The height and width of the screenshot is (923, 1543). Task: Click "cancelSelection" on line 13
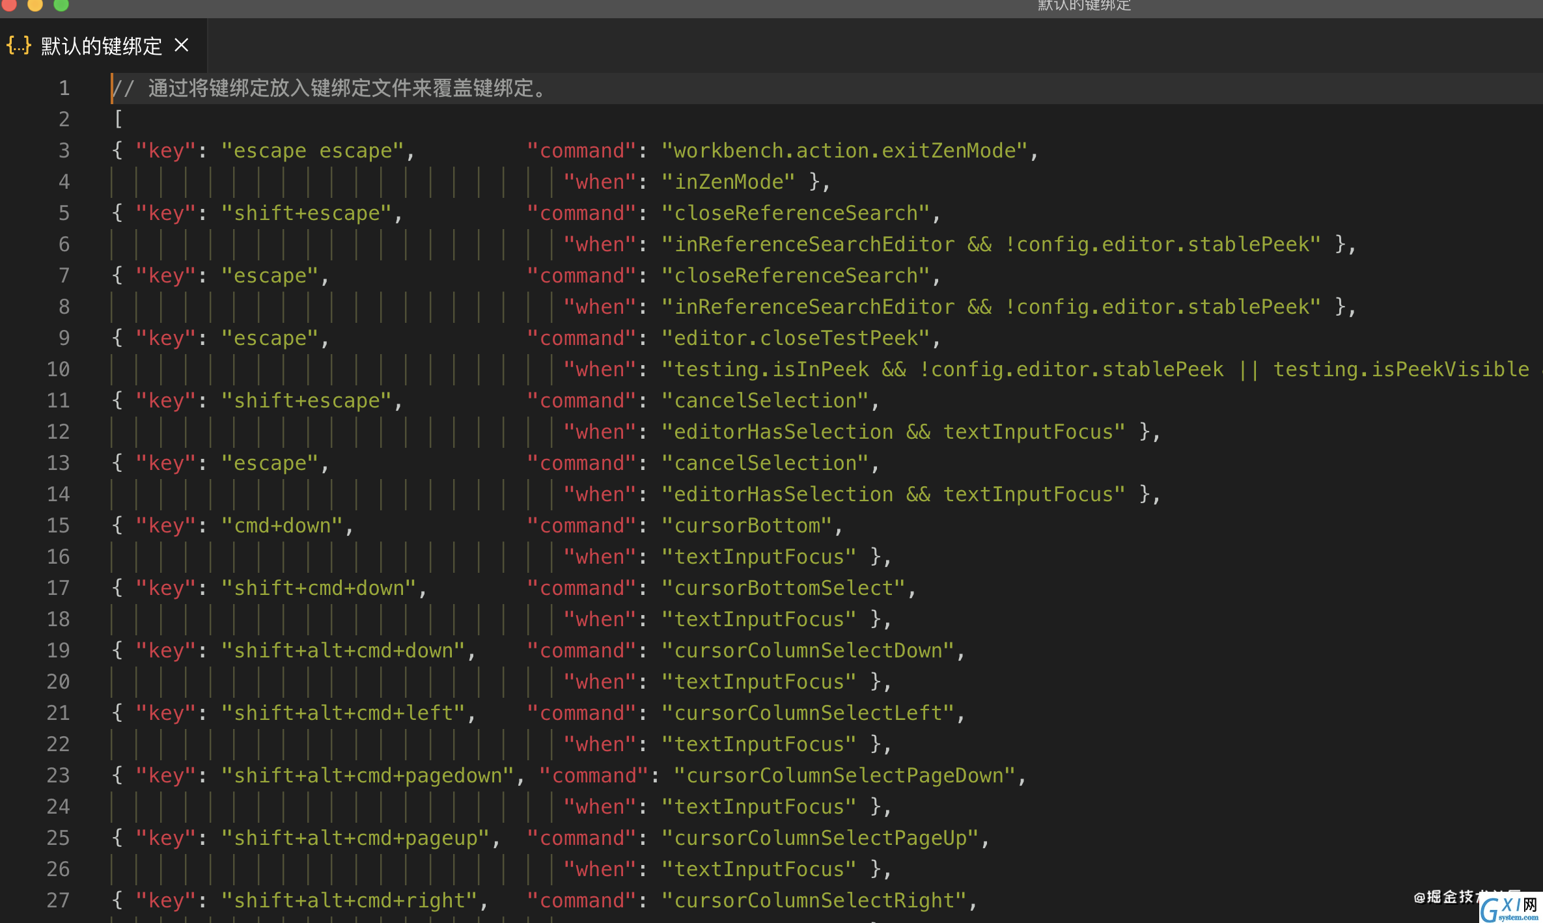pyautogui.click(x=765, y=463)
